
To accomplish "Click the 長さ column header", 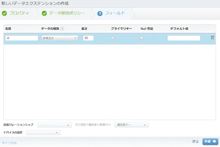I will [84, 29].
